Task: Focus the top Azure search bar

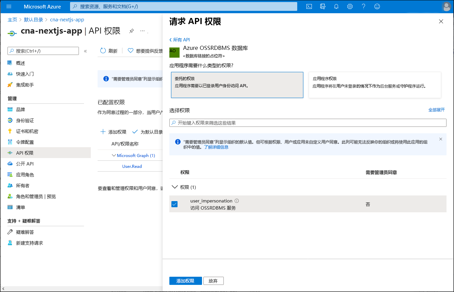Action: pyautogui.click(x=184, y=6)
